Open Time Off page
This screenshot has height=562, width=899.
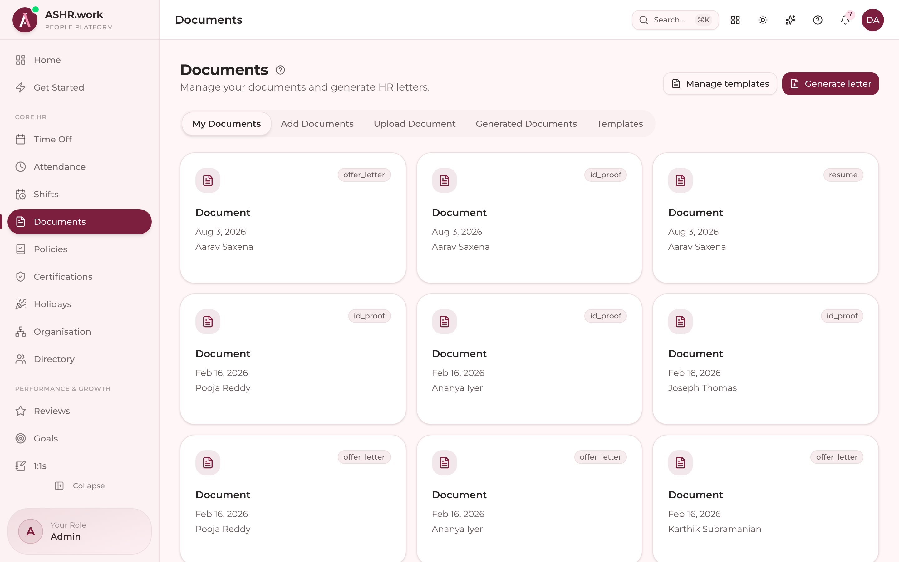[x=80, y=139]
